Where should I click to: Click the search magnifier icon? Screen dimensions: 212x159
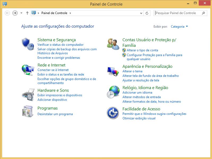pyautogui.click(x=203, y=13)
